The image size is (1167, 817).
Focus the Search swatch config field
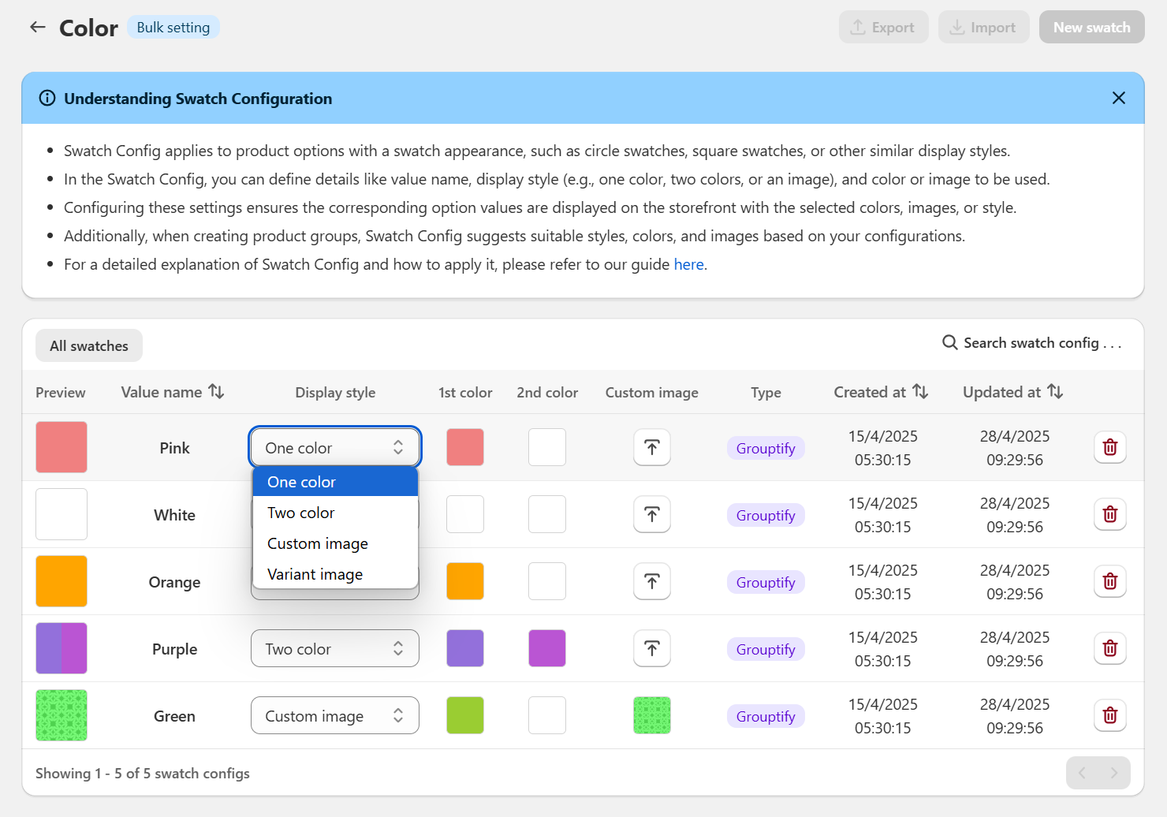[1031, 343]
